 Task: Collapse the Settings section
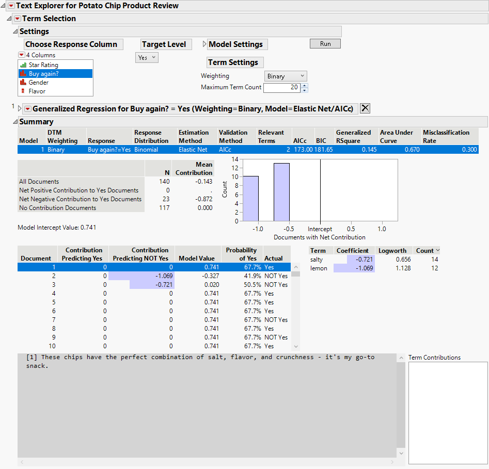pos(15,31)
